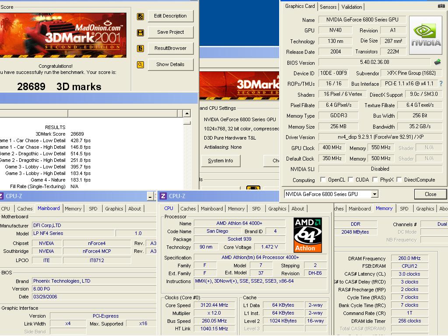The image size is (448, 336).
Task: Open the Memory tab in the left CPU-Z window
Action: 73,209
